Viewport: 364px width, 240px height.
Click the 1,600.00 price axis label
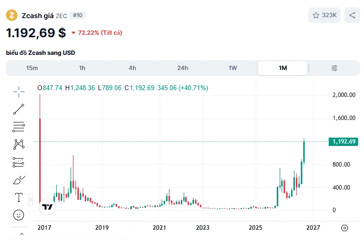coord(344,118)
